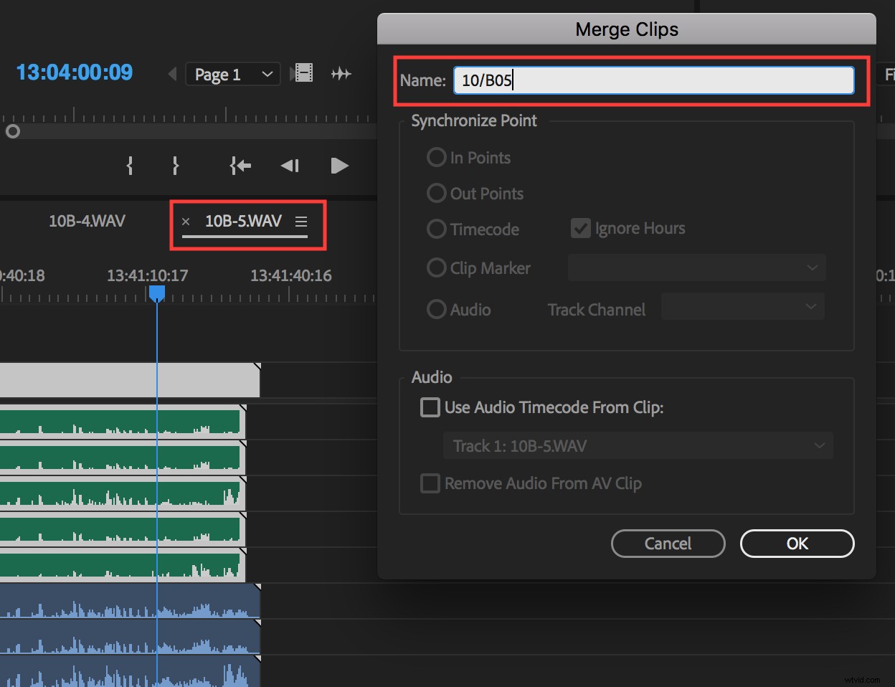Select the Timecode radio button
The width and height of the screenshot is (895, 687).
(437, 229)
